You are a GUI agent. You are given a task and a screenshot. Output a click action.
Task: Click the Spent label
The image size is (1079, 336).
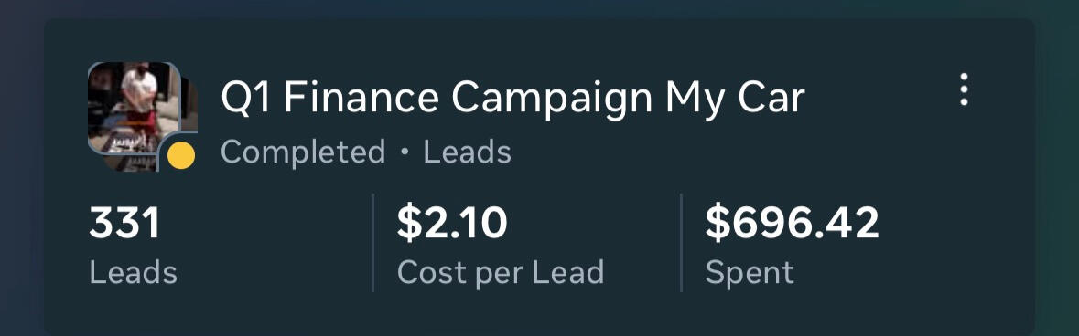pos(750,274)
